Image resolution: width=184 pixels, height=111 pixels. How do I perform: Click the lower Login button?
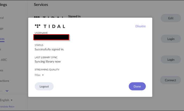click(x=171, y=60)
